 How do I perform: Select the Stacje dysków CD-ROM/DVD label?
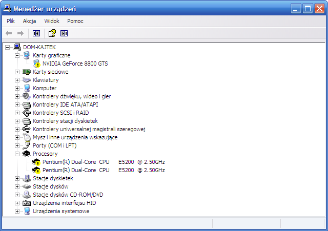click(x=68, y=195)
